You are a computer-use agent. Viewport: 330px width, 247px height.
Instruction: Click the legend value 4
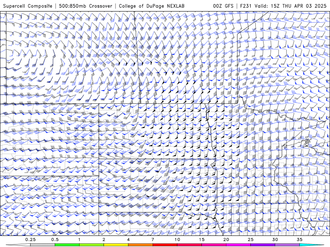[128, 240]
